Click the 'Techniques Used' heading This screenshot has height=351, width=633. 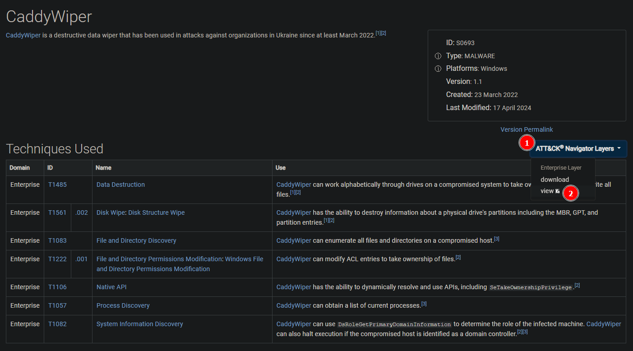point(55,149)
